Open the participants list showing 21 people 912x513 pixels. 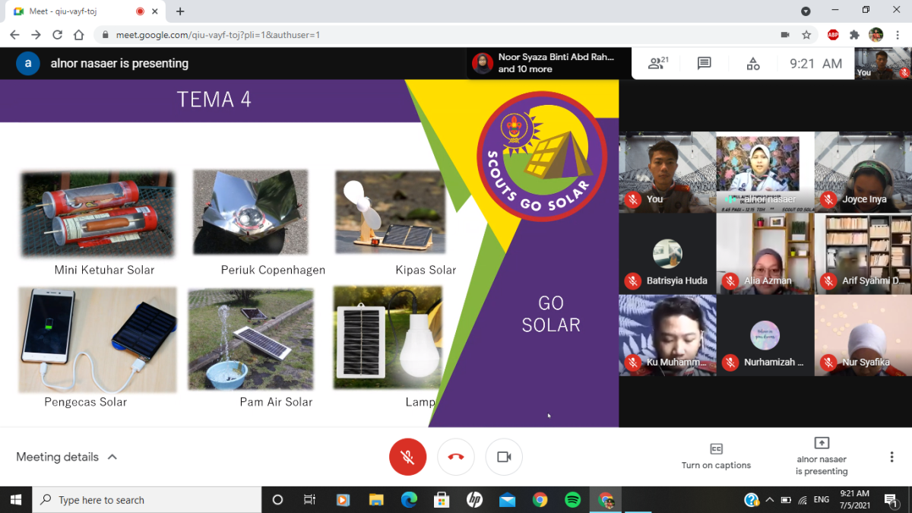(656, 63)
